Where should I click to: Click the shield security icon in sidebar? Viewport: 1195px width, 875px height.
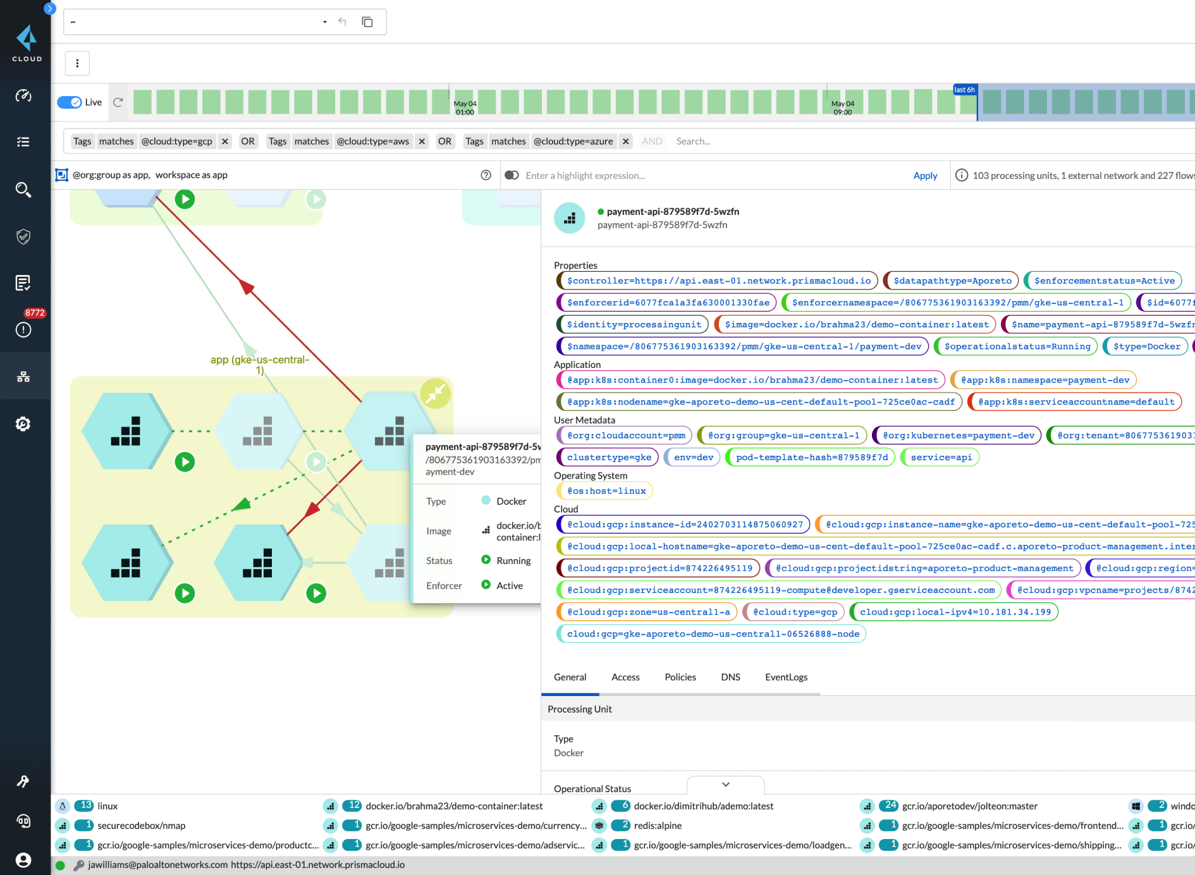[23, 236]
